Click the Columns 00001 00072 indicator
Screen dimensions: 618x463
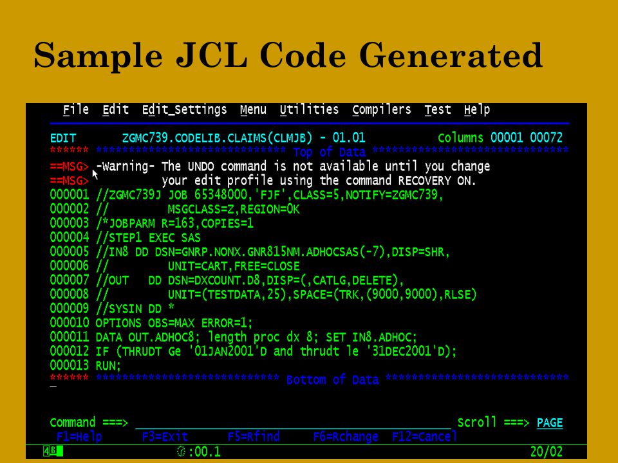[x=500, y=138]
